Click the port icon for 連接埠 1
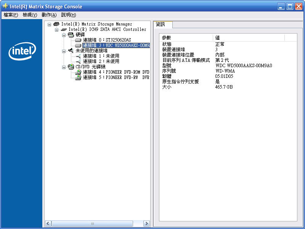This screenshot has width=305, height=229. 78,56
